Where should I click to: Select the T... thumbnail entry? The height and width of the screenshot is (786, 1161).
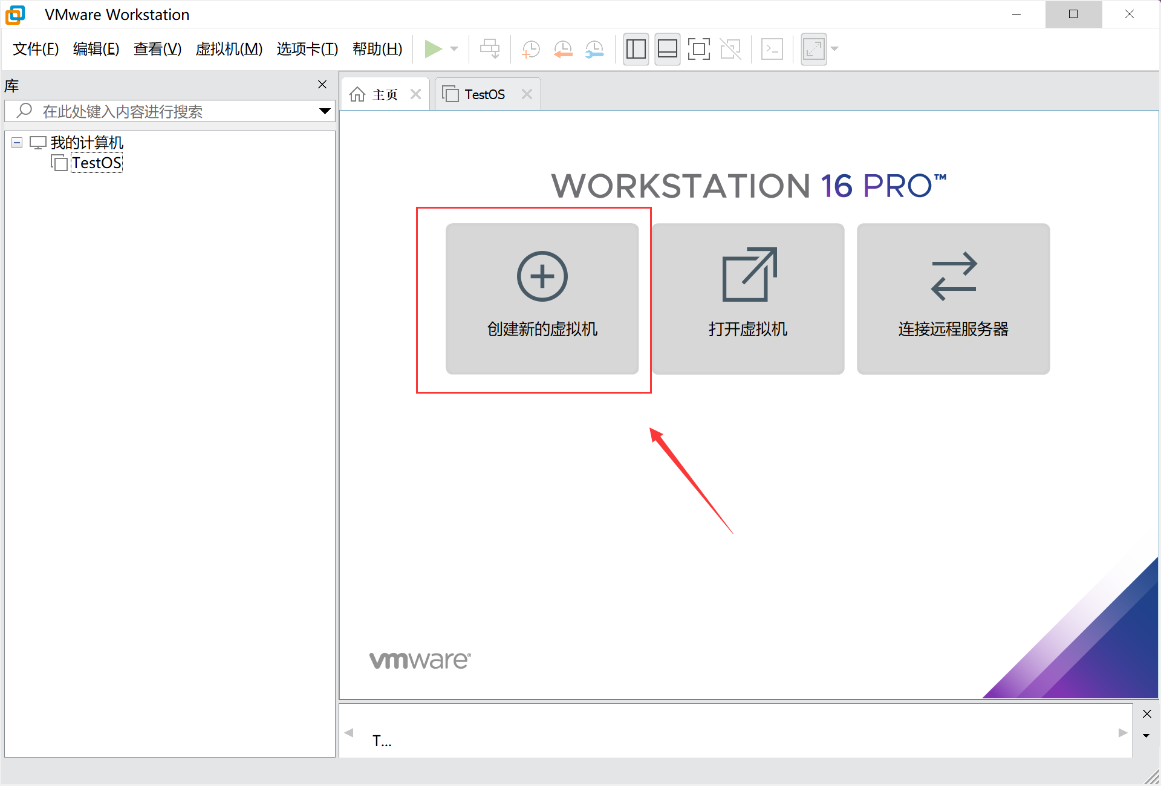click(x=382, y=741)
